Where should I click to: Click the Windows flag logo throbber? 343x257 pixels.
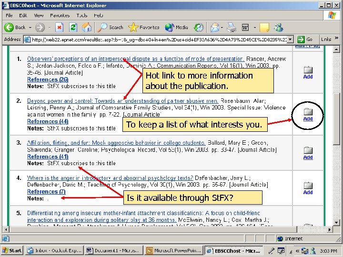(x=332, y=16)
